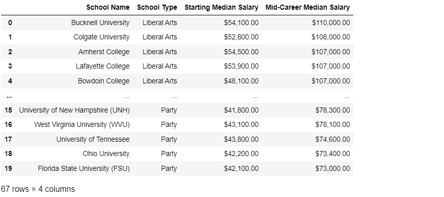Screen dimensions: 444x197
Task: Select row index 19 label
Action: [9, 168]
